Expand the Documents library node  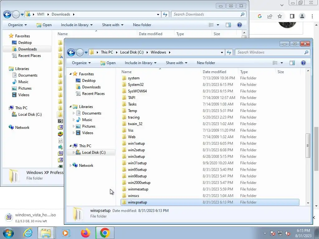[74, 113]
